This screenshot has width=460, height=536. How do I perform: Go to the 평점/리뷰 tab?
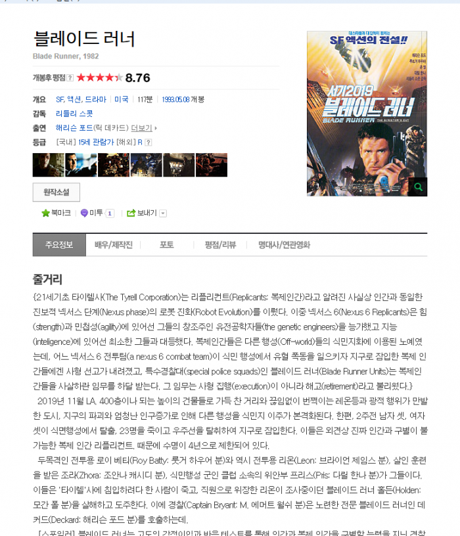point(220,245)
